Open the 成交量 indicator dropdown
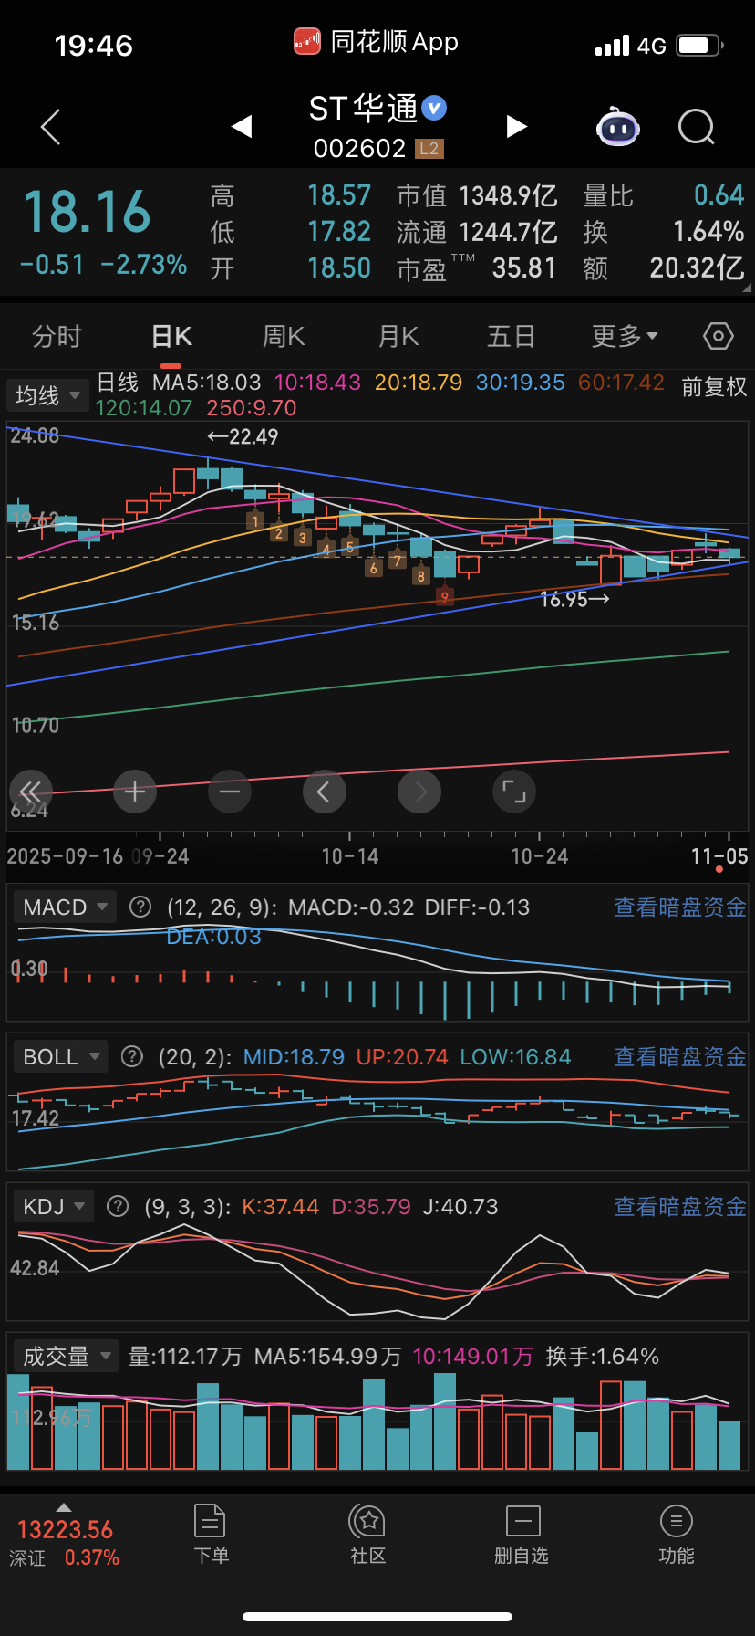The image size is (755, 1636). coord(66,1356)
